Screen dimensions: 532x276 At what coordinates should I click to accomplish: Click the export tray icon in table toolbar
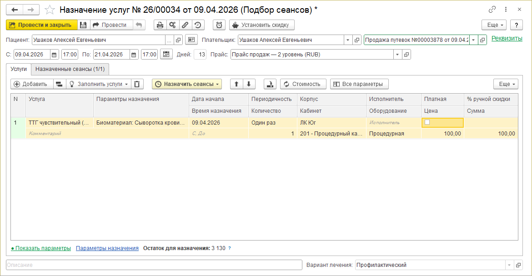(x=270, y=84)
